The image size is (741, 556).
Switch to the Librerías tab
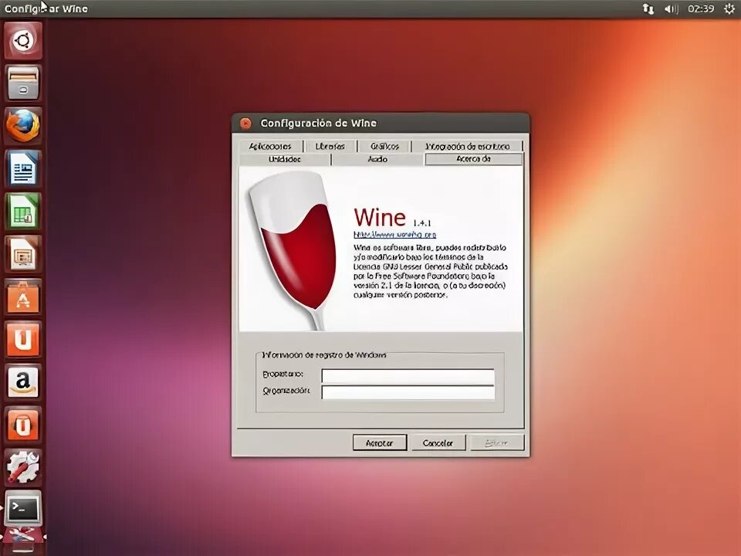(x=330, y=146)
